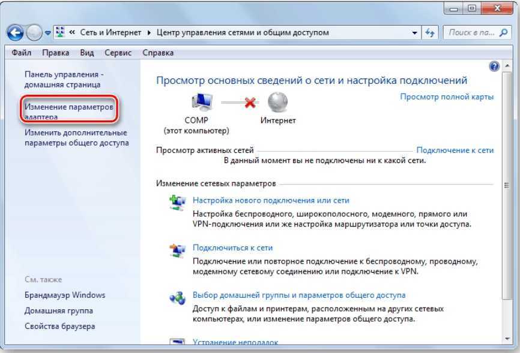
Task: Go to 'Панель управления - домашняя страница'
Action: (64, 80)
